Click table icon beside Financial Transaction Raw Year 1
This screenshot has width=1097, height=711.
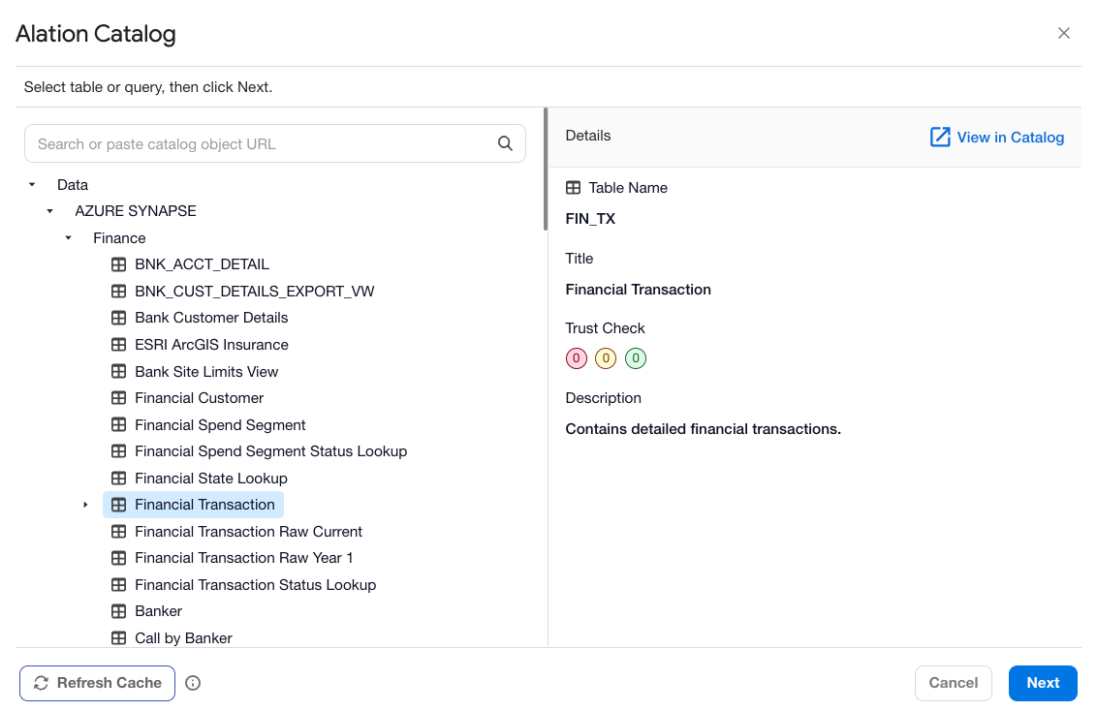pyautogui.click(x=119, y=558)
